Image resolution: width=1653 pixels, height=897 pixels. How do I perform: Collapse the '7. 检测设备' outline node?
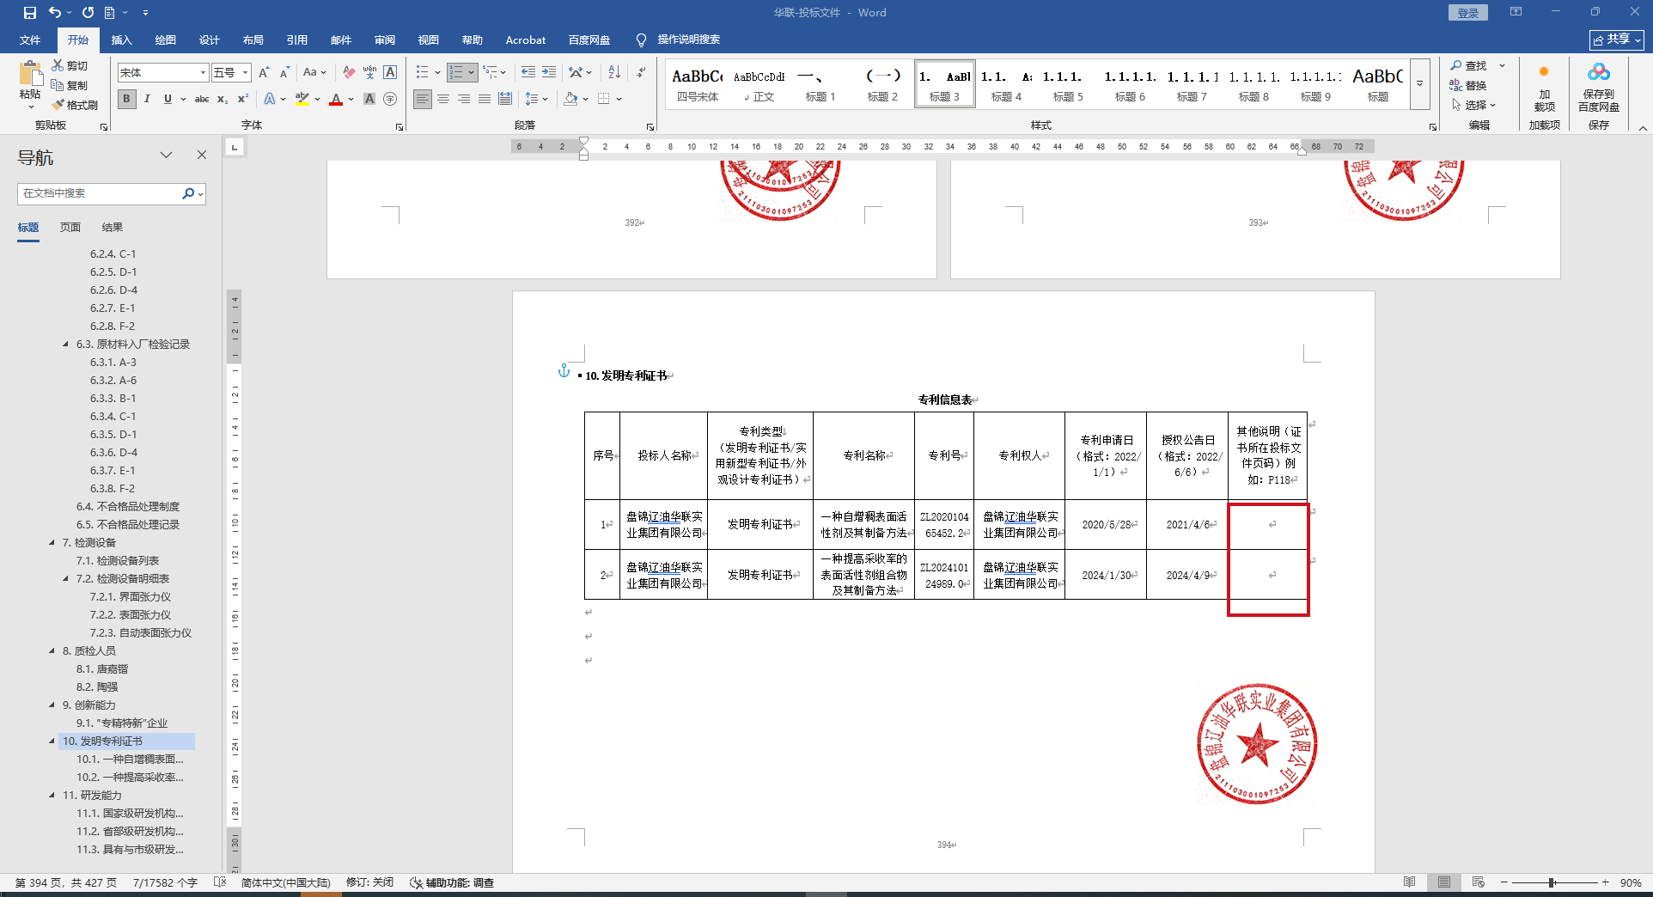point(52,543)
